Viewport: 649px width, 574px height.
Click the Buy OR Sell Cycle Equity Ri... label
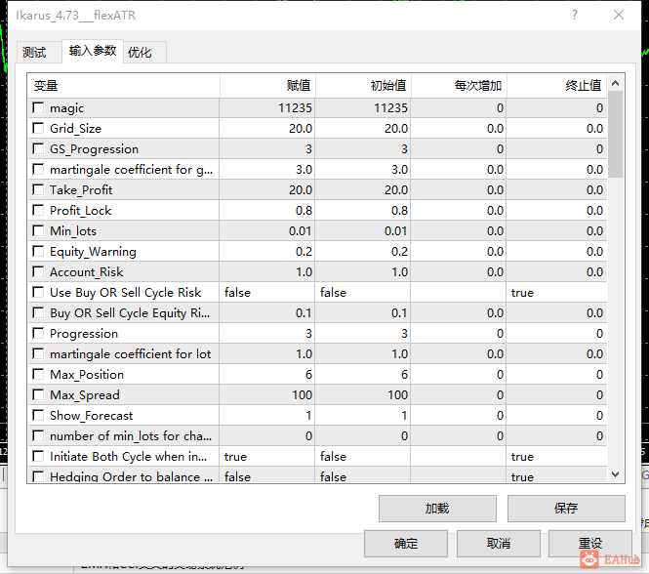(x=130, y=313)
